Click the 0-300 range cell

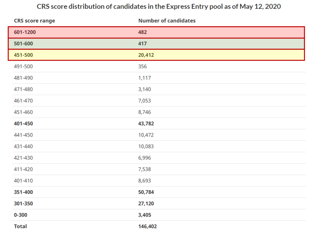point(20,215)
